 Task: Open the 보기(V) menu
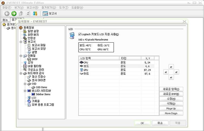[19, 8]
